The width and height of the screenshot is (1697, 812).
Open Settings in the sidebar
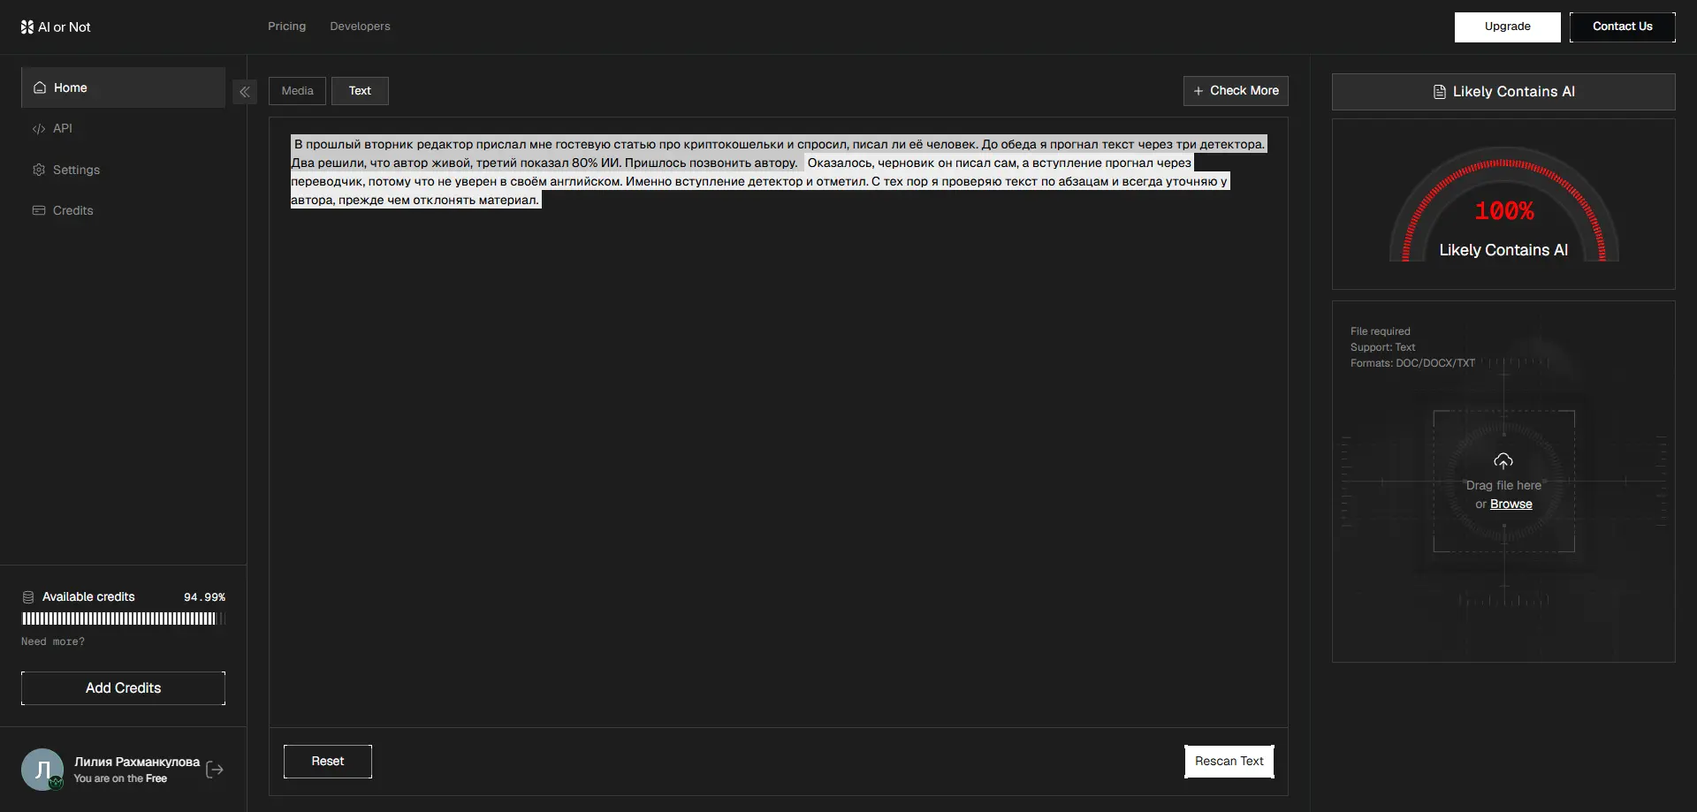coord(123,170)
